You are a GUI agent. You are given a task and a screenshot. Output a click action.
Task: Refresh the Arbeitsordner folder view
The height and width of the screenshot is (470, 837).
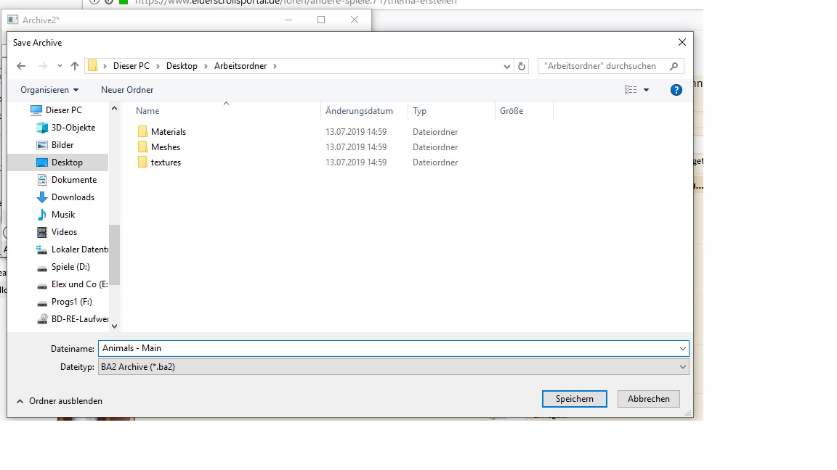pos(521,66)
